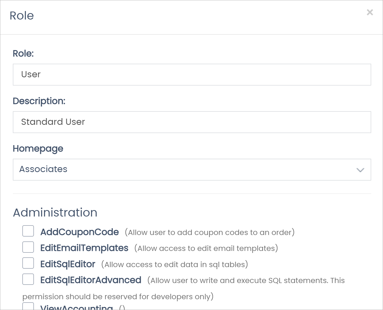Screen dimensions: 383x310
Task: Click the EditEmailTemplates label text
Action: pyautogui.click(x=84, y=248)
